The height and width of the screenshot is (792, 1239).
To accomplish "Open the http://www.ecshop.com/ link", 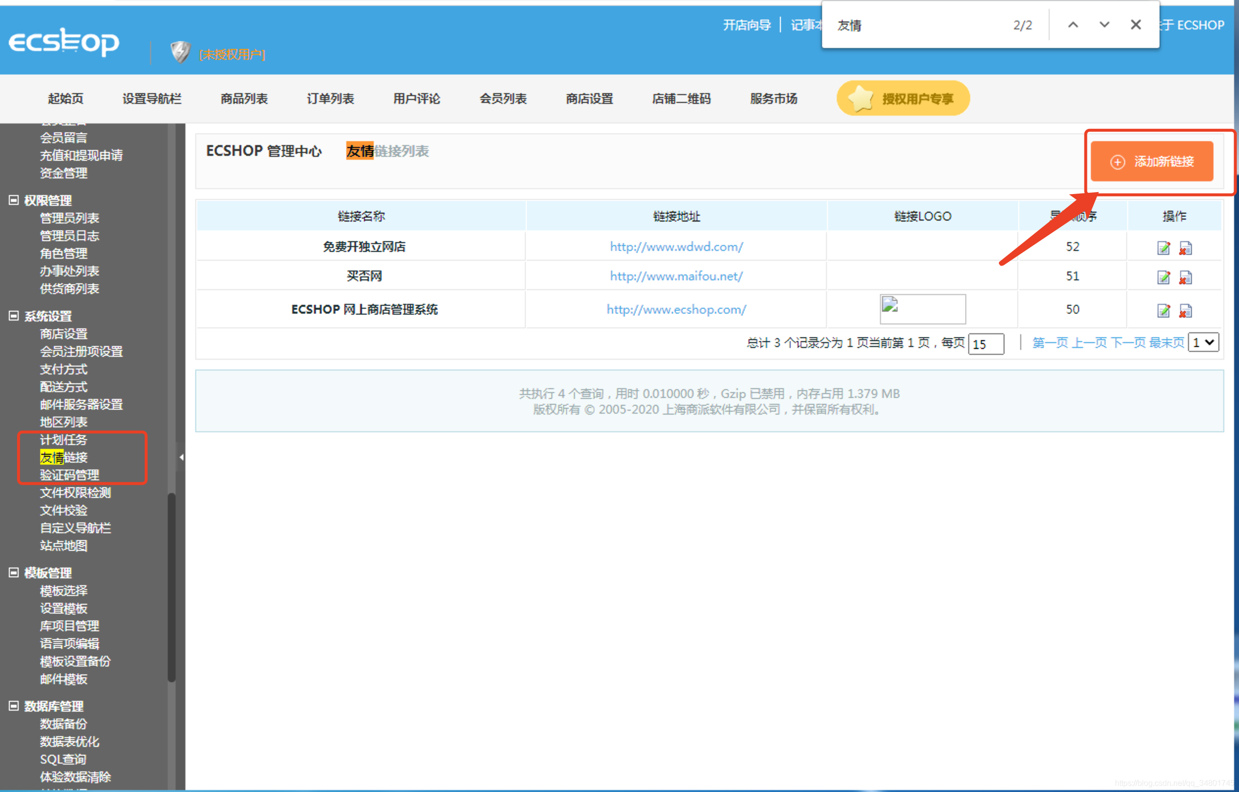I will point(676,310).
